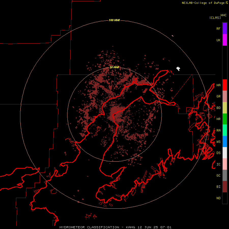Click the RA legend label
Image resolution: width=229 pixels, height=229 pixels.
coord(218,131)
